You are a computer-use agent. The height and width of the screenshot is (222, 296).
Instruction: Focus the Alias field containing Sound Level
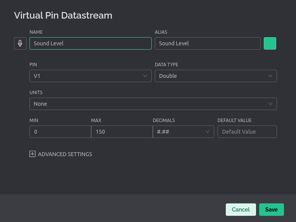(x=208, y=43)
